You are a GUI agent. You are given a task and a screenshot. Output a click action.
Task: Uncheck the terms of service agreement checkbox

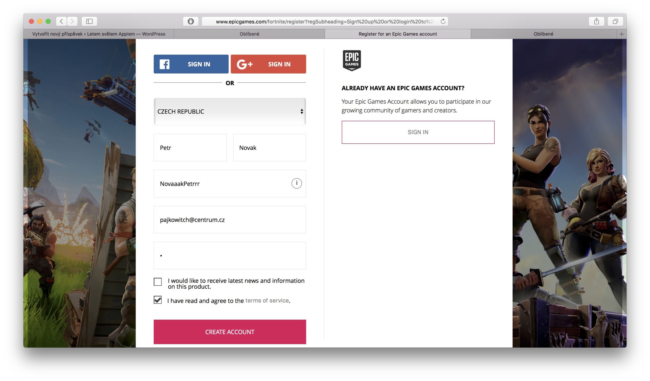click(x=158, y=300)
